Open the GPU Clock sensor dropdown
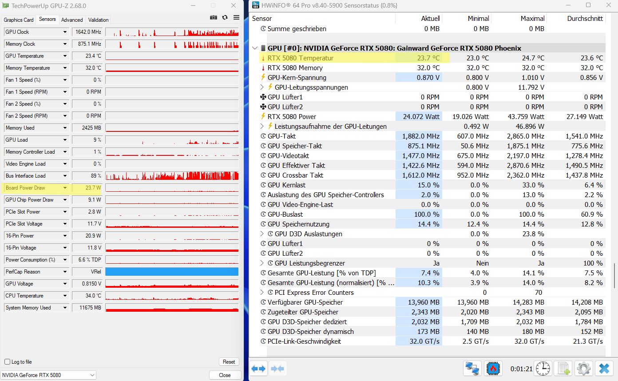 point(65,32)
